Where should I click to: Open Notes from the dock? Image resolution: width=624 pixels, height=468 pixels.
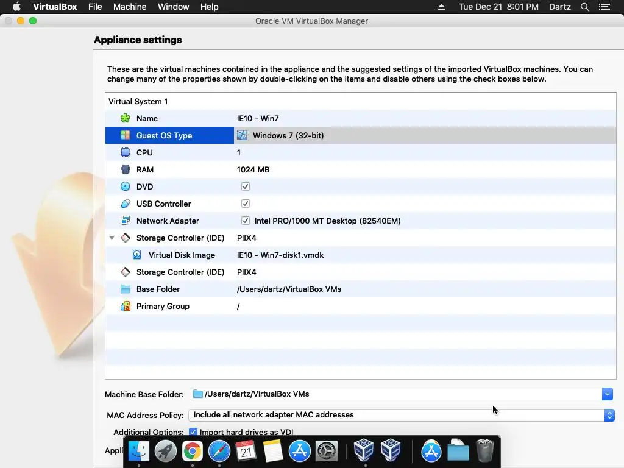coord(272,451)
